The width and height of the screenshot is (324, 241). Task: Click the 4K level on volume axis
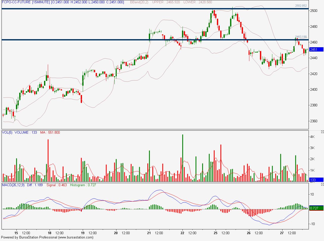(x=312, y=137)
